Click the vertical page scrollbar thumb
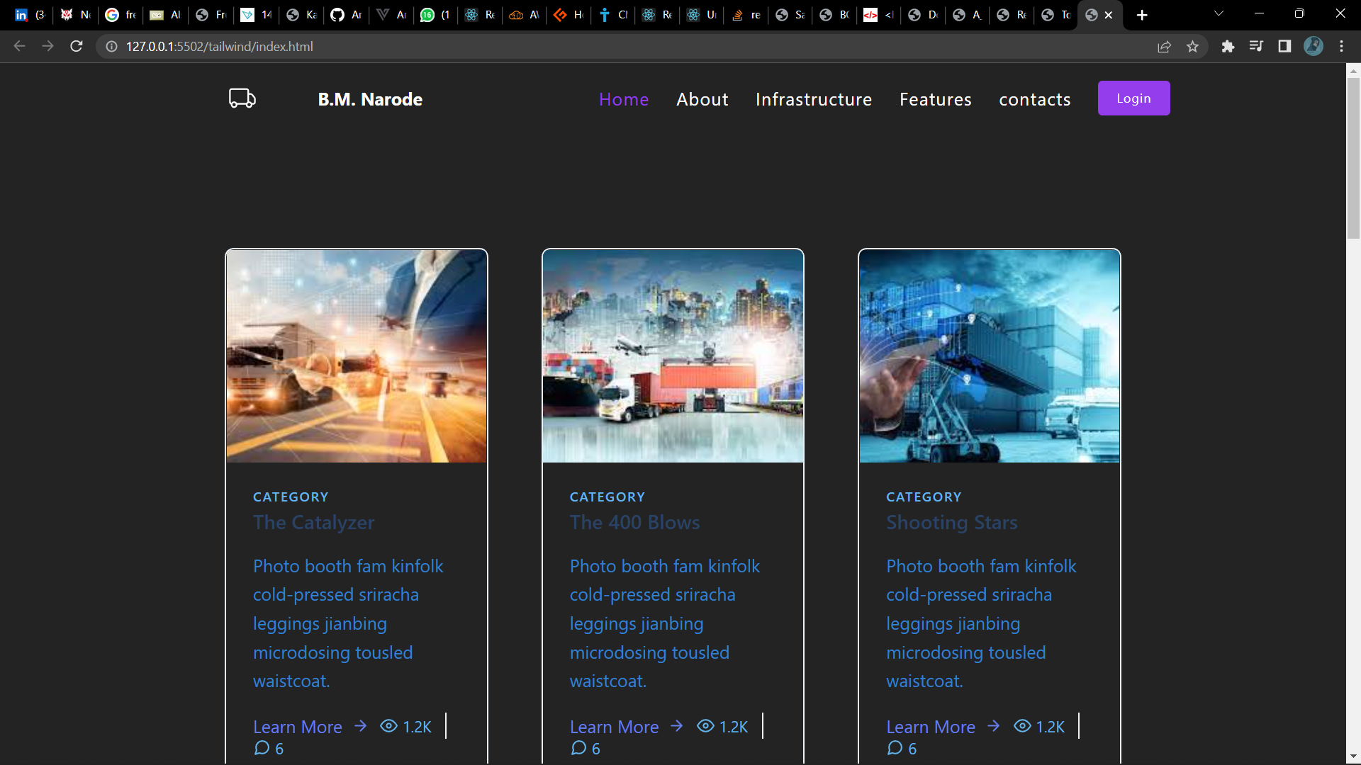The image size is (1361, 765). click(x=1353, y=159)
